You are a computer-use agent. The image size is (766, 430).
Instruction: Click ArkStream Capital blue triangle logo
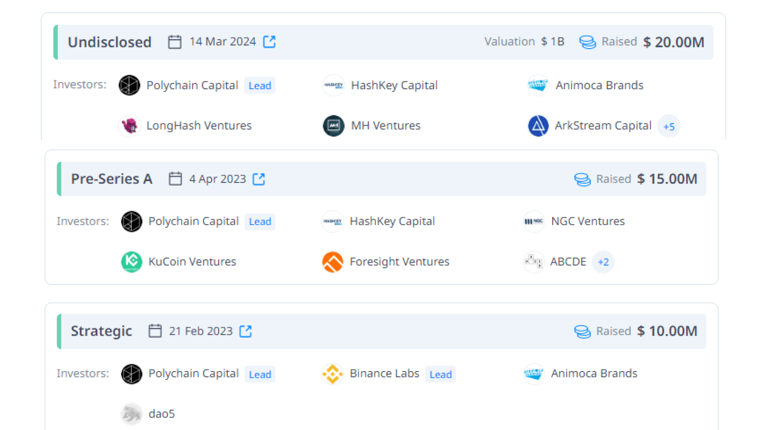click(538, 126)
